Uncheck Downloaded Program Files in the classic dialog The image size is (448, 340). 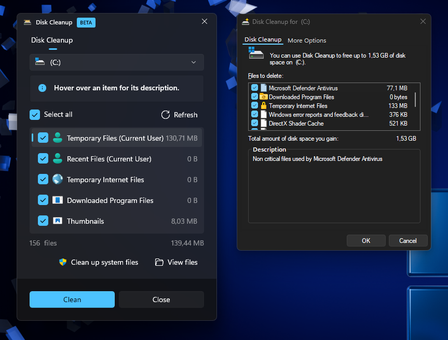point(254,97)
